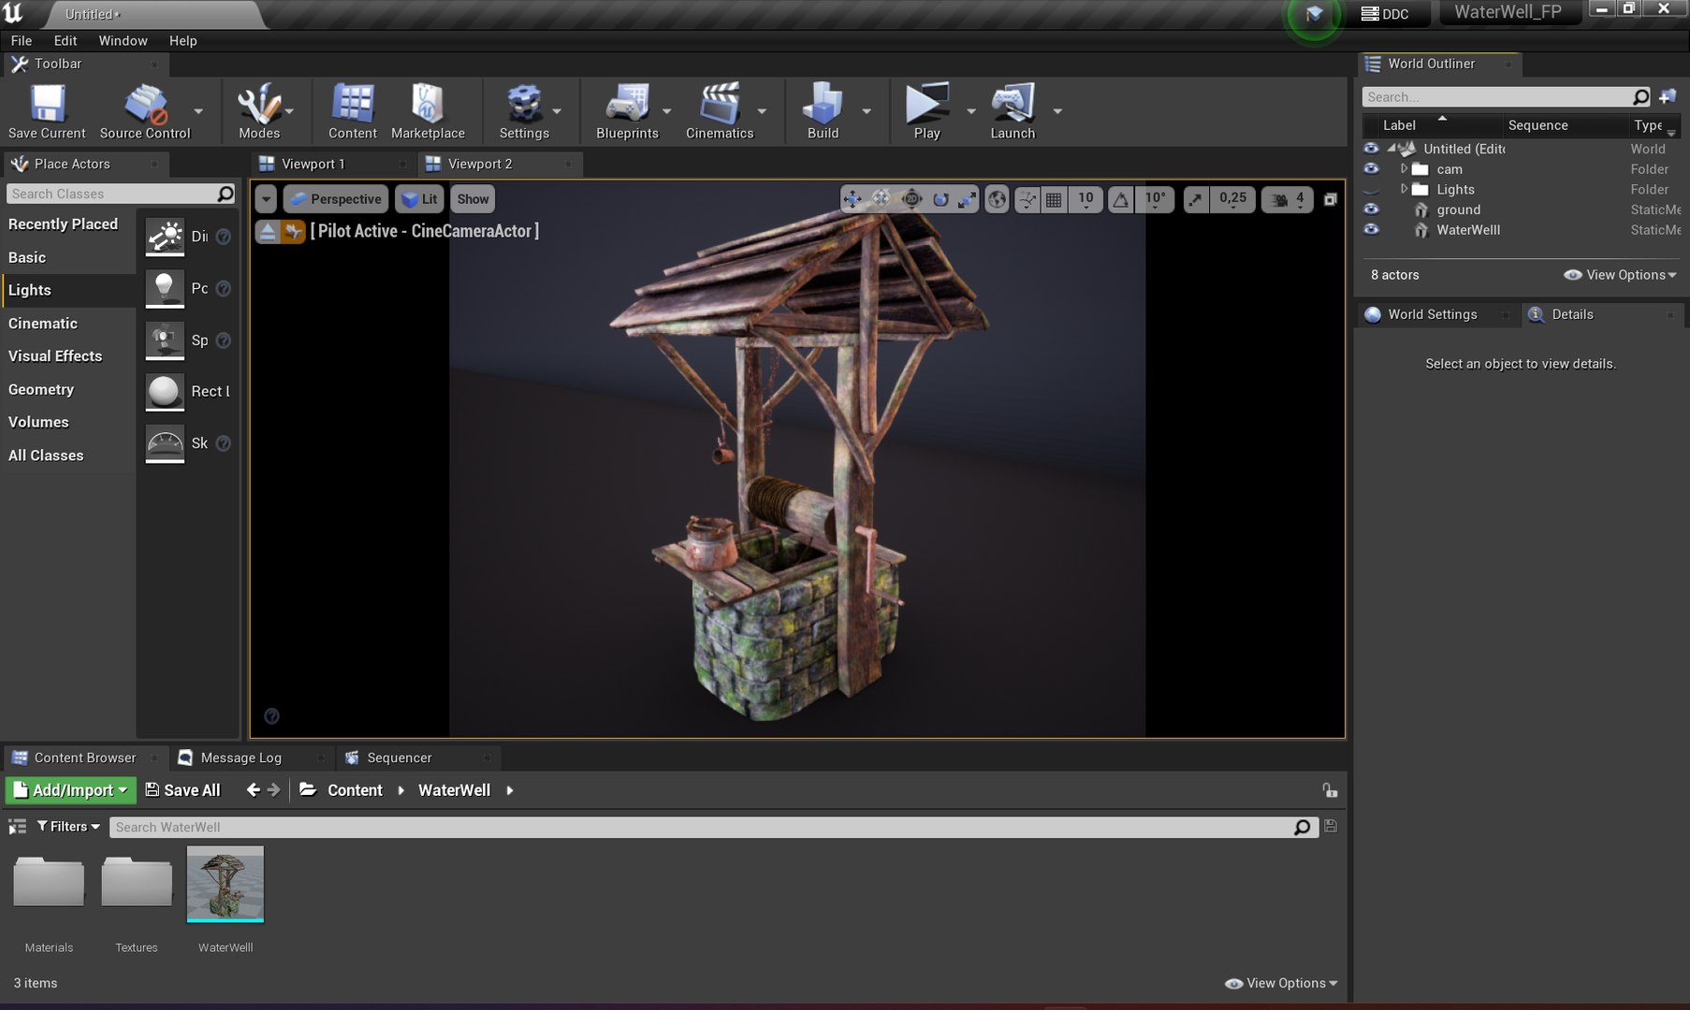Image resolution: width=1690 pixels, height=1010 pixels.
Task: Switch to the Viewport 2 tab
Action: coord(479,164)
